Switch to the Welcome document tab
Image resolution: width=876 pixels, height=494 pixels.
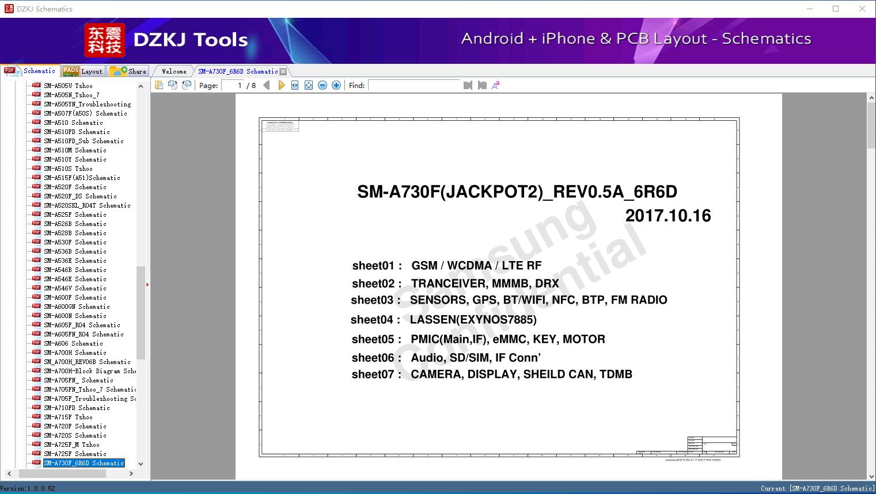point(174,71)
